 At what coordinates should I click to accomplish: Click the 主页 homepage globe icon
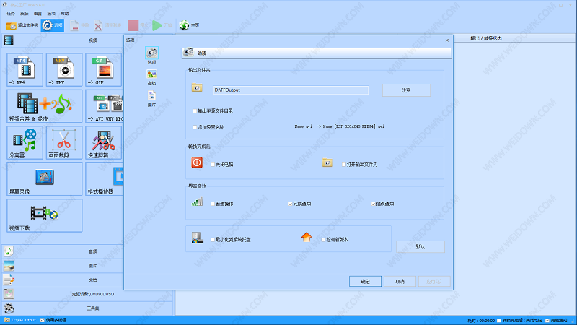point(185,25)
